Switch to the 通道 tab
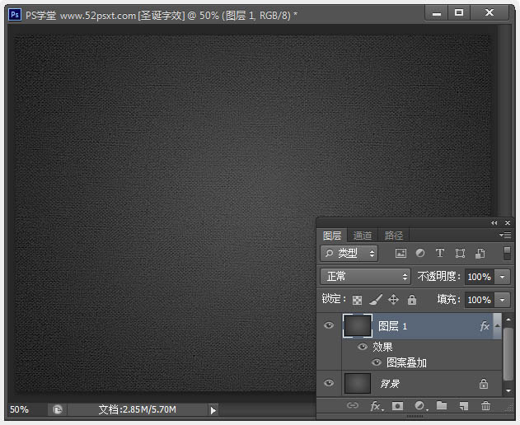This screenshot has width=520, height=425. (363, 236)
